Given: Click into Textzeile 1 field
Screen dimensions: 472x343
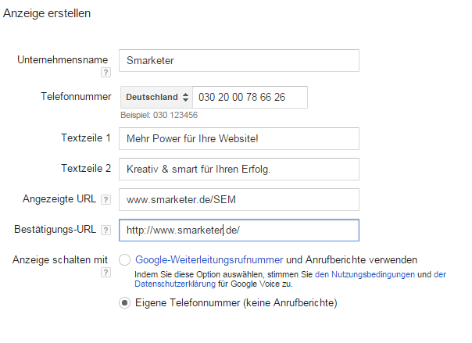Looking at the screenshot, I should tap(239, 139).
